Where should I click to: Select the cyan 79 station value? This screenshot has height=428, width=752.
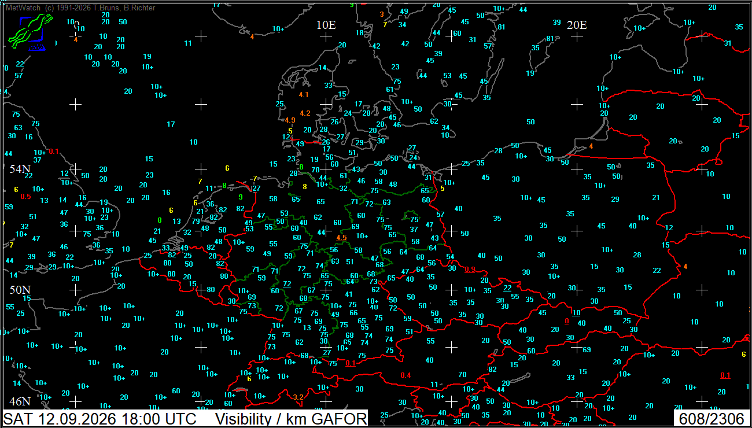tap(196, 222)
